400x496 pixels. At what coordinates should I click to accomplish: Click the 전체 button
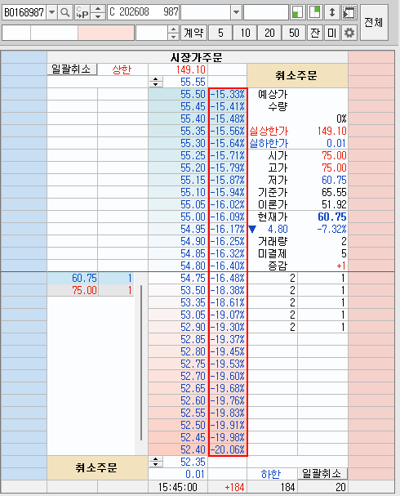point(374,22)
